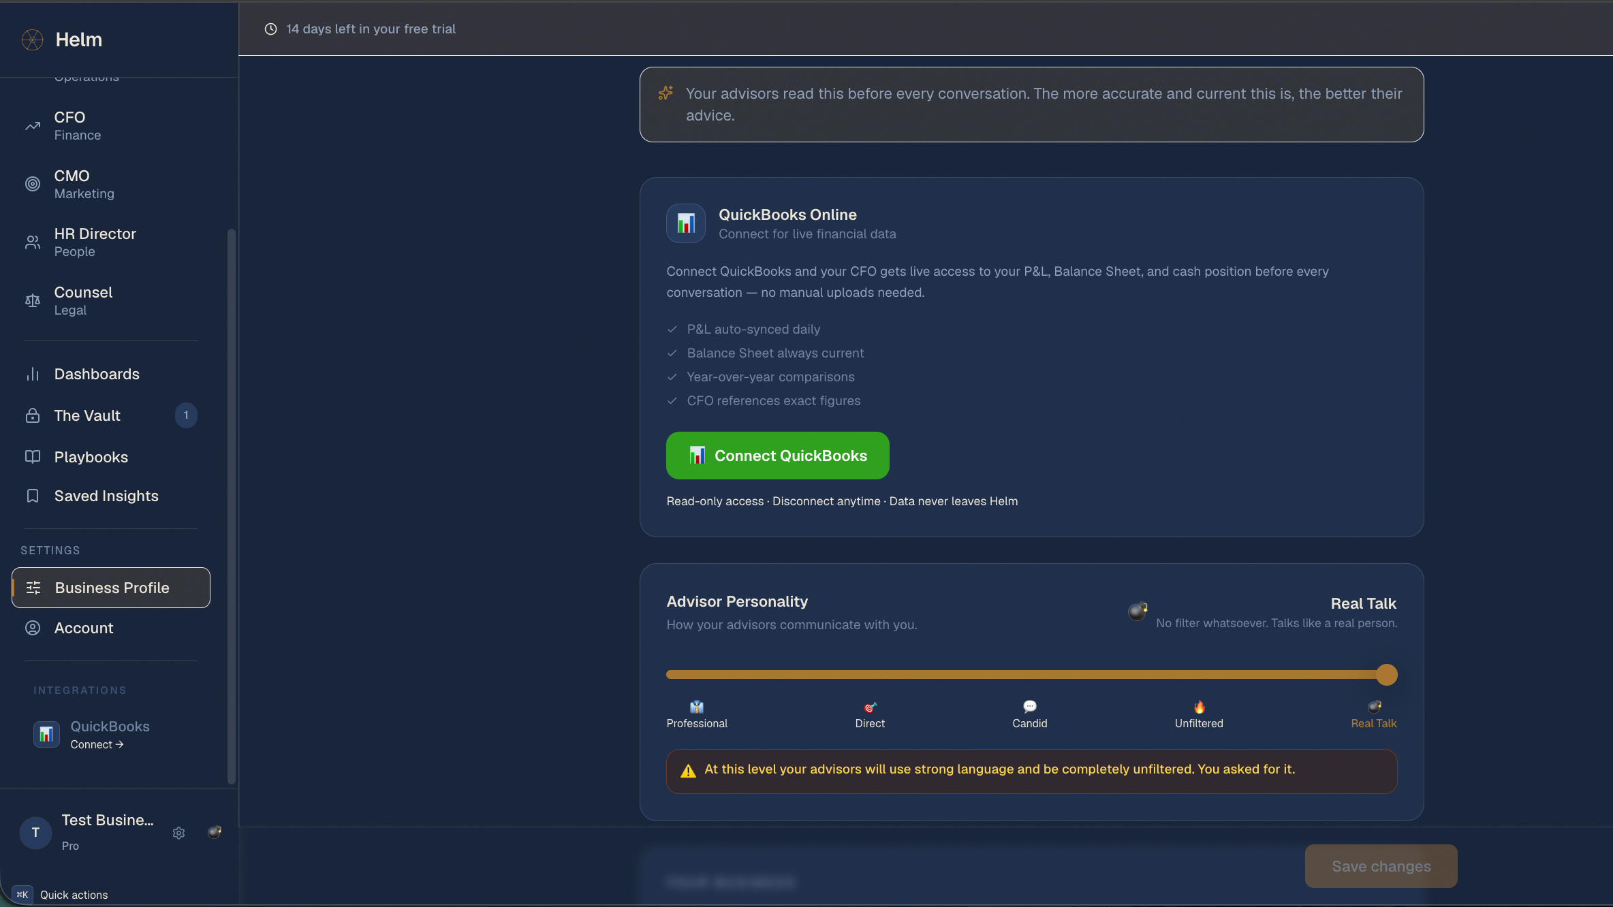Viewport: 1613px width, 907px height.
Task: Open the CMO Marketing target icon
Action: pyautogui.click(x=33, y=184)
